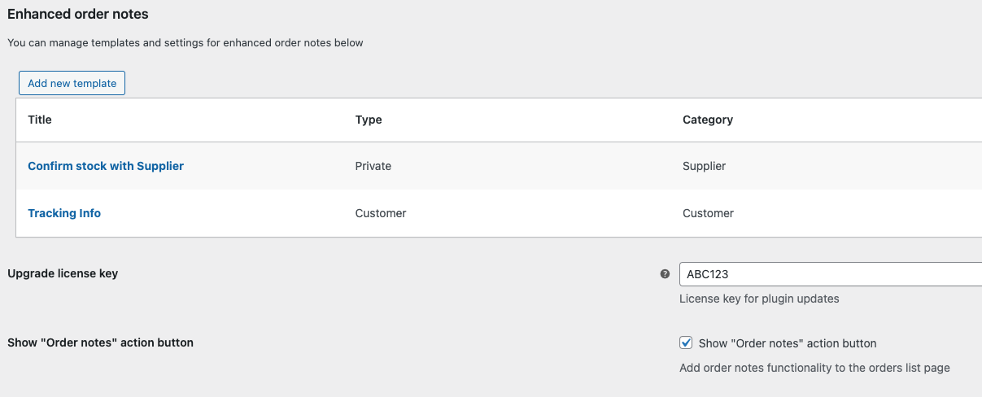Click the Enhanced order notes heading

(x=78, y=14)
